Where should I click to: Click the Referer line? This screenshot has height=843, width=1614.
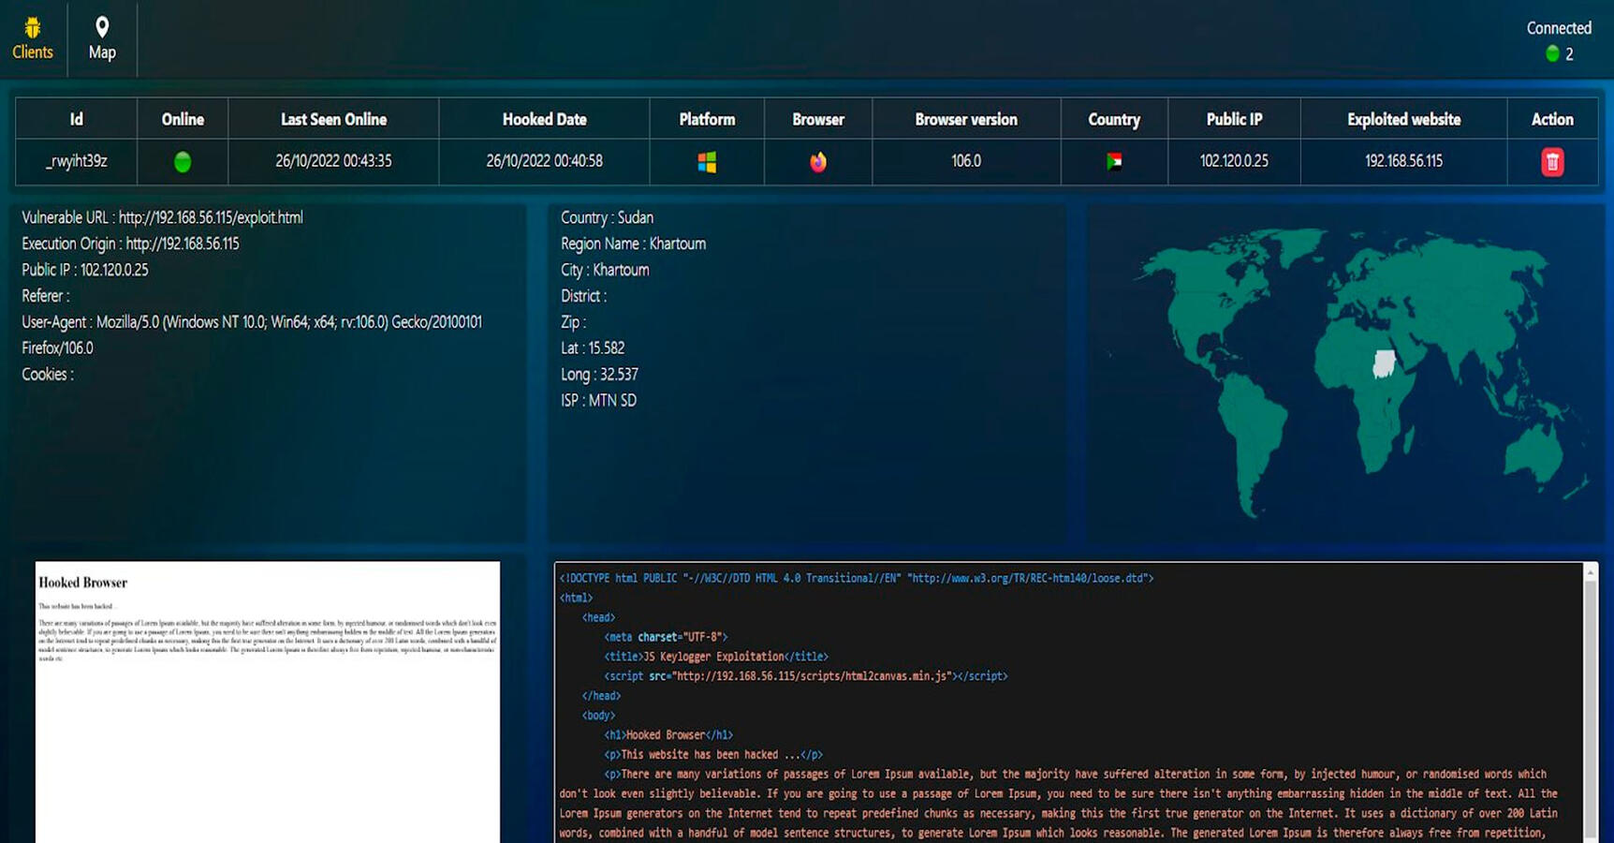click(x=46, y=296)
